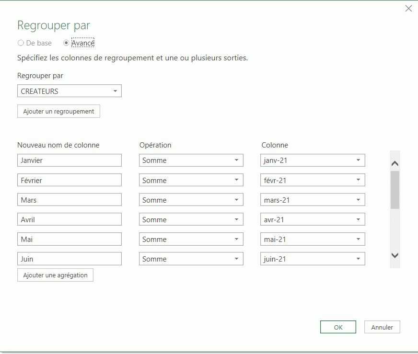Click the Mai column name field

[x=69, y=239]
